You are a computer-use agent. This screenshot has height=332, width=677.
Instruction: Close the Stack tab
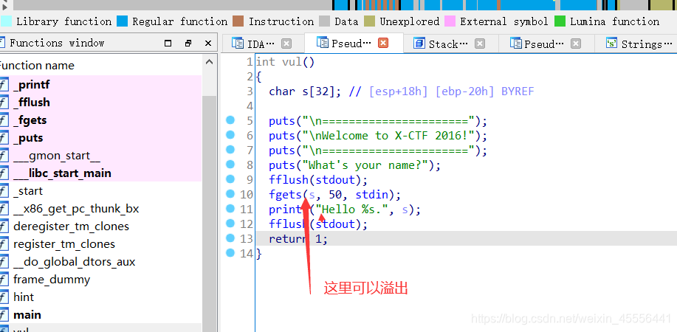(480, 44)
